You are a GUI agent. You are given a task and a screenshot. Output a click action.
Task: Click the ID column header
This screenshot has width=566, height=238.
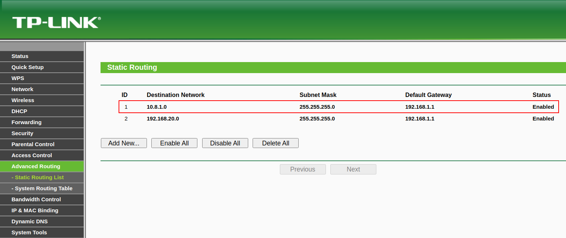[x=124, y=95]
